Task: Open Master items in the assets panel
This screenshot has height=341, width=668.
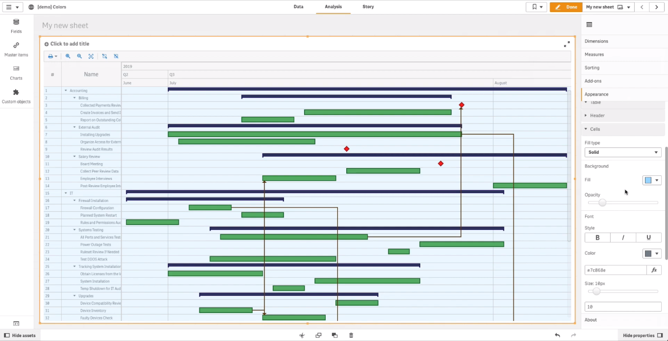Action: [x=16, y=49]
